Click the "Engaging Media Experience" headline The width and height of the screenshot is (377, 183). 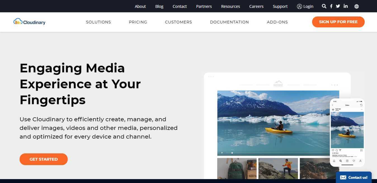(80, 84)
